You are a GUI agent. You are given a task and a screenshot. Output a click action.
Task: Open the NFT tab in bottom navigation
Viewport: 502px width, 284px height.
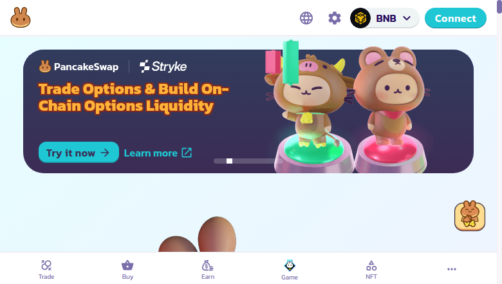tap(371, 270)
